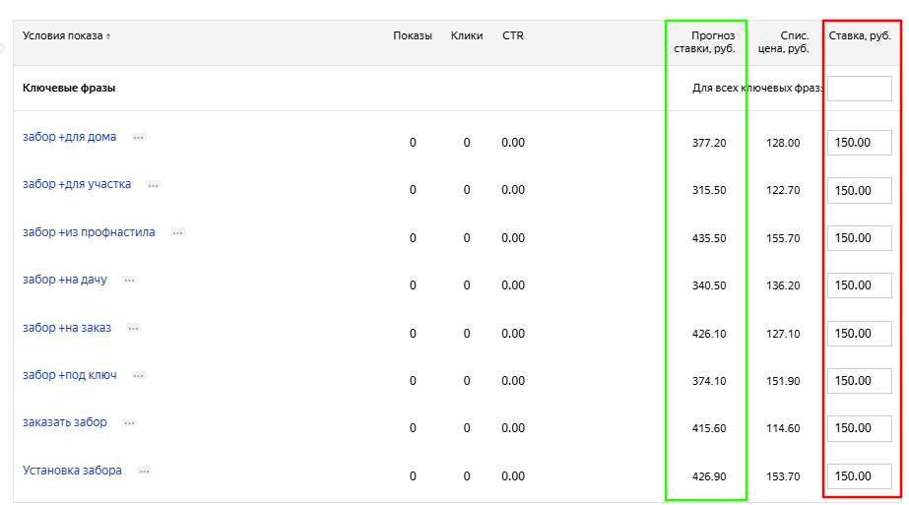The width and height of the screenshot is (909, 505).
Task: Open more options for заказать забор
Action: pyautogui.click(x=129, y=423)
